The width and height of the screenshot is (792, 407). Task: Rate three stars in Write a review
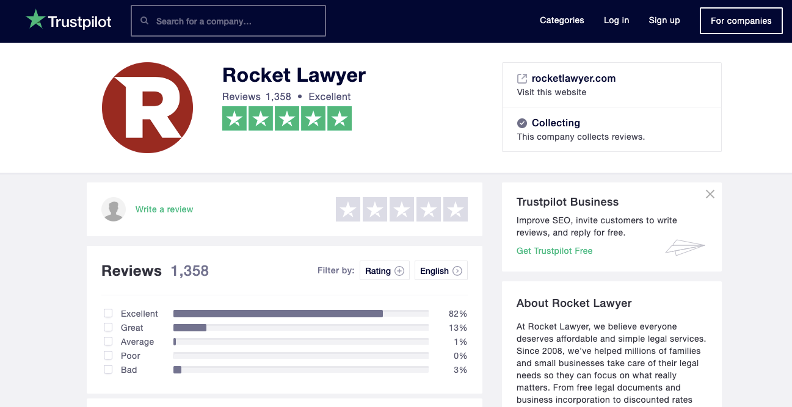tap(402, 209)
